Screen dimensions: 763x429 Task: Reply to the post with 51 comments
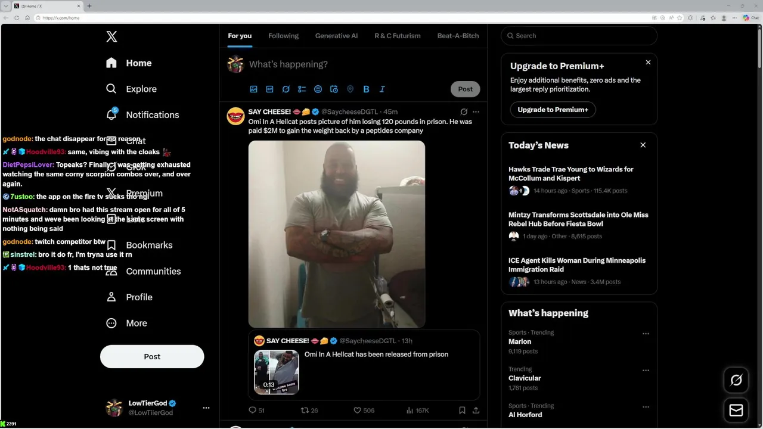click(x=256, y=410)
